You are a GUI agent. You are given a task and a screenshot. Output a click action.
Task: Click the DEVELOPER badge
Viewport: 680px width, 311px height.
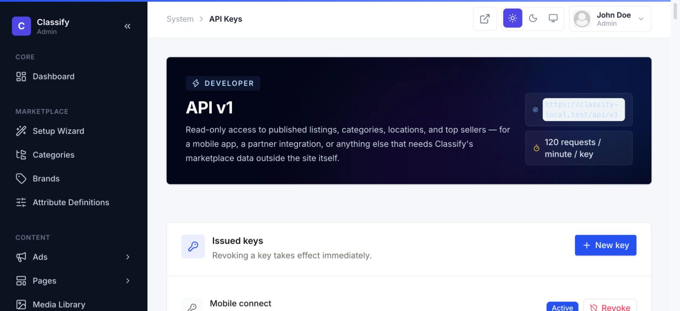point(223,83)
